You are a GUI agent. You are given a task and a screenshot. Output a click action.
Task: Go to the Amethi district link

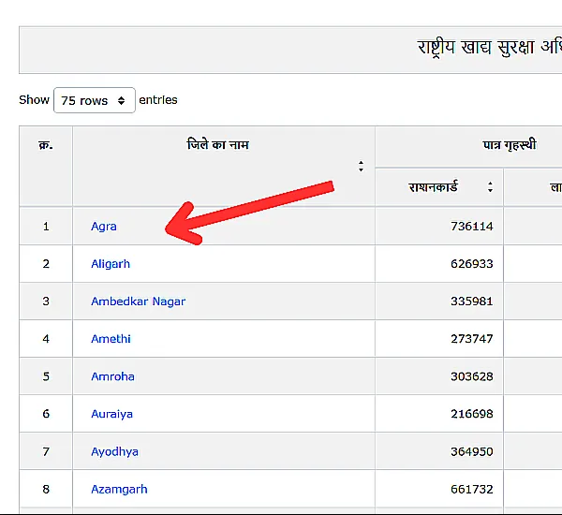click(x=111, y=339)
